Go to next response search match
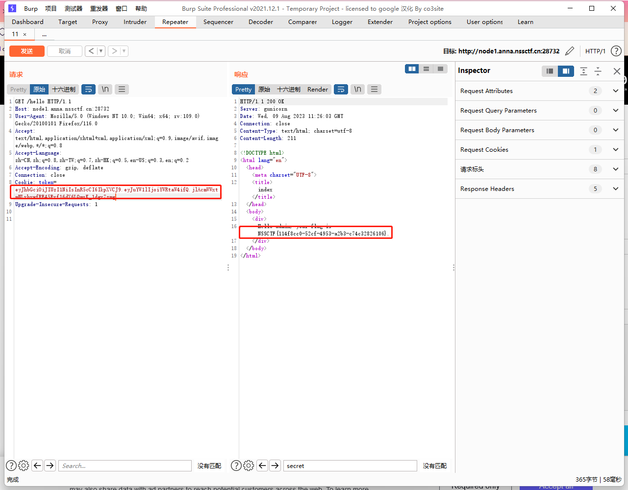This screenshot has width=628, height=490. pyautogui.click(x=275, y=466)
